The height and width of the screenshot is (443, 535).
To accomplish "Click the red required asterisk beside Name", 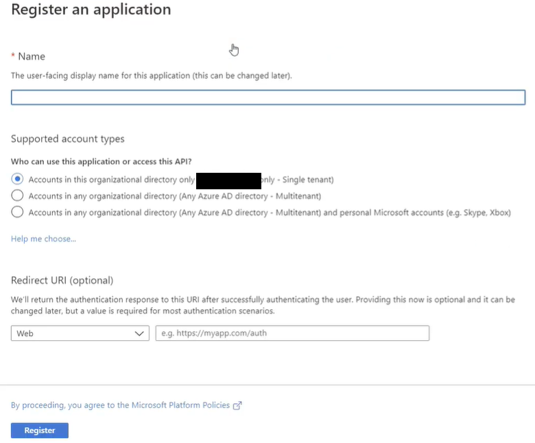I will (x=13, y=57).
